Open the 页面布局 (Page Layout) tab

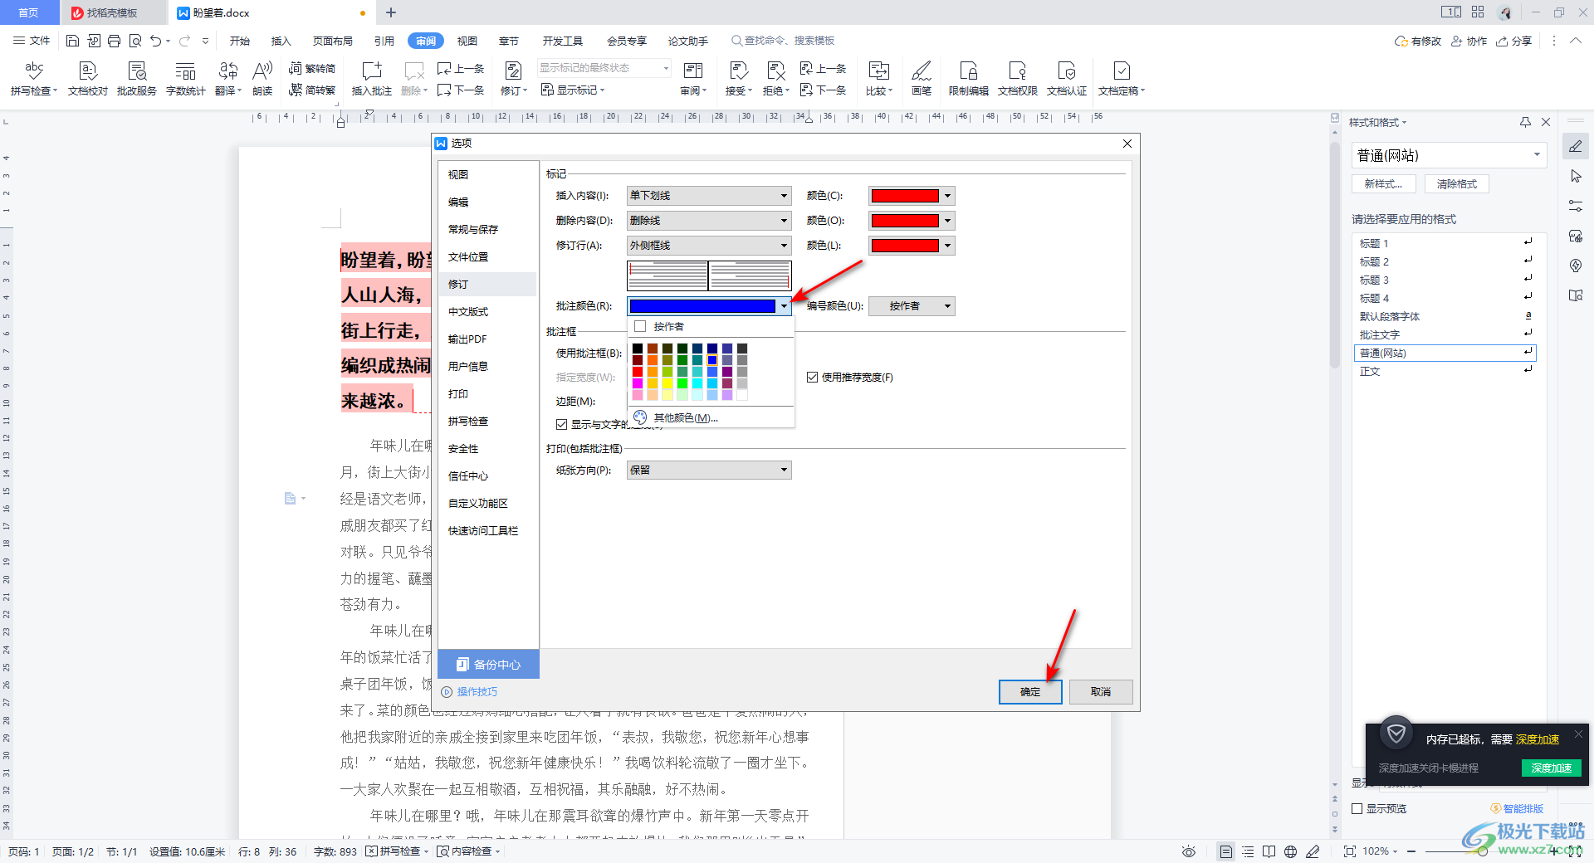coord(333,41)
